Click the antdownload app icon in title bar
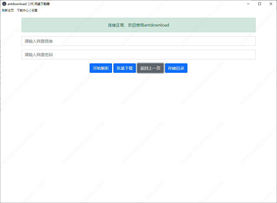Image resolution: width=277 pixels, height=203 pixels. tap(4, 4)
